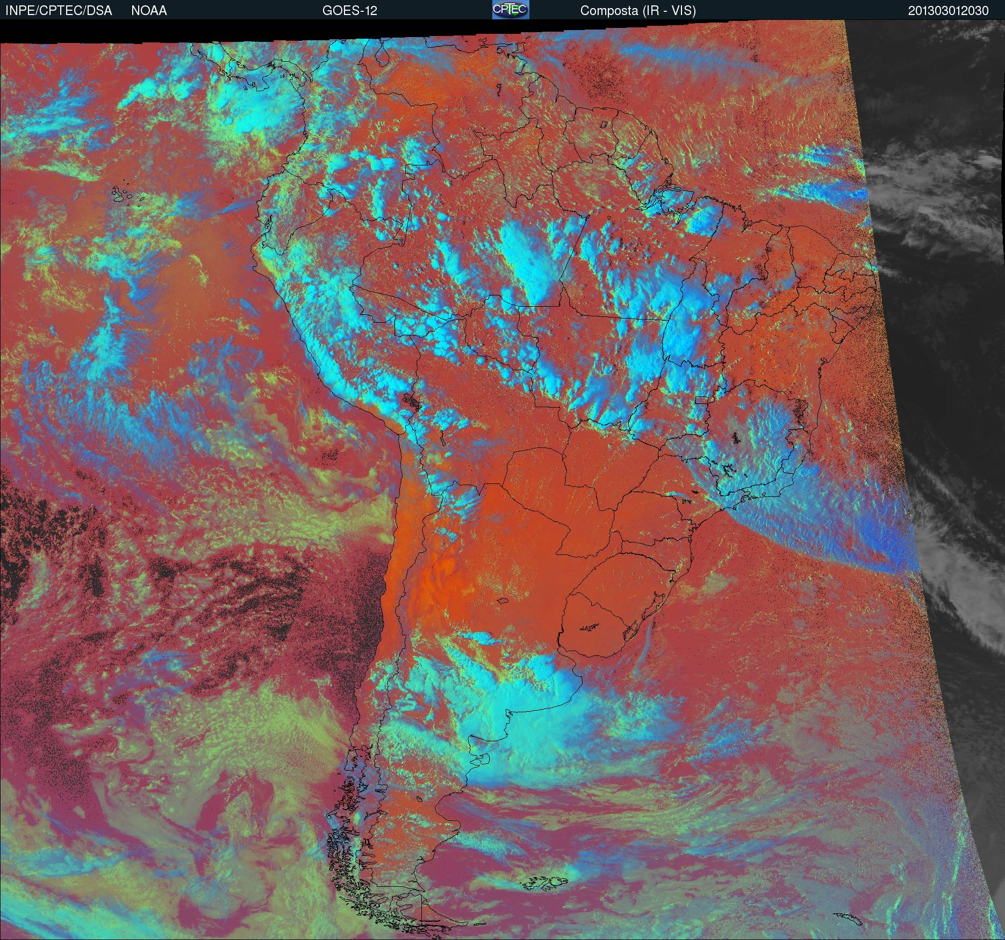Click the CPTEC logo in the header
This screenshot has width=1005, height=940.
click(x=511, y=10)
